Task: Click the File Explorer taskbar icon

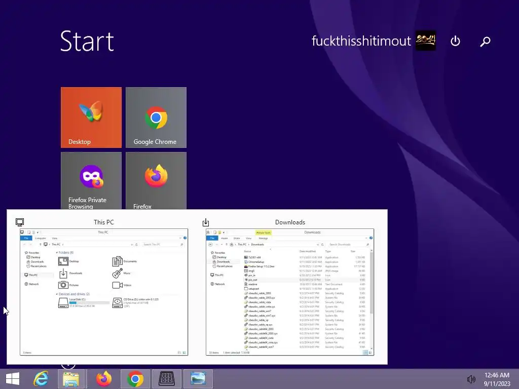Action: tap(71, 379)
